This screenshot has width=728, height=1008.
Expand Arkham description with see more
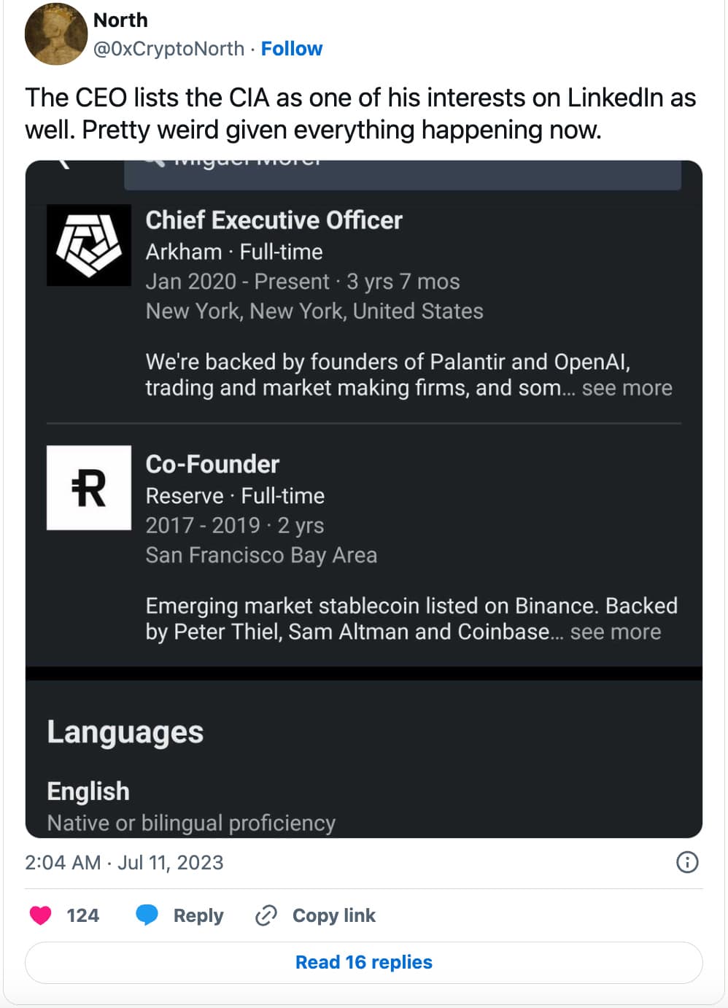(x=627, y=388)
